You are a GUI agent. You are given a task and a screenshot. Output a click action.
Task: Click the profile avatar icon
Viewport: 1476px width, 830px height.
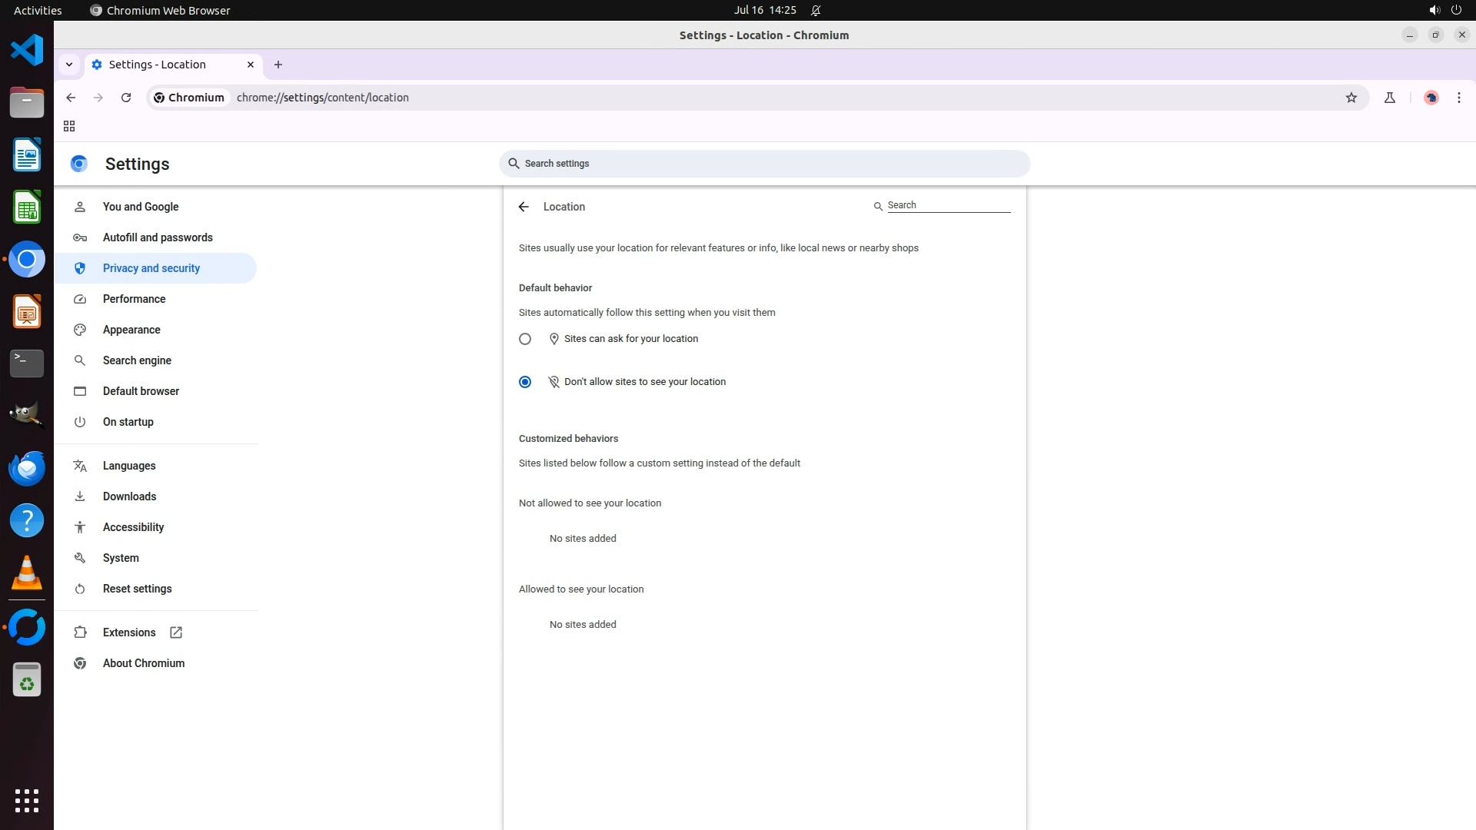(1431, 98)
